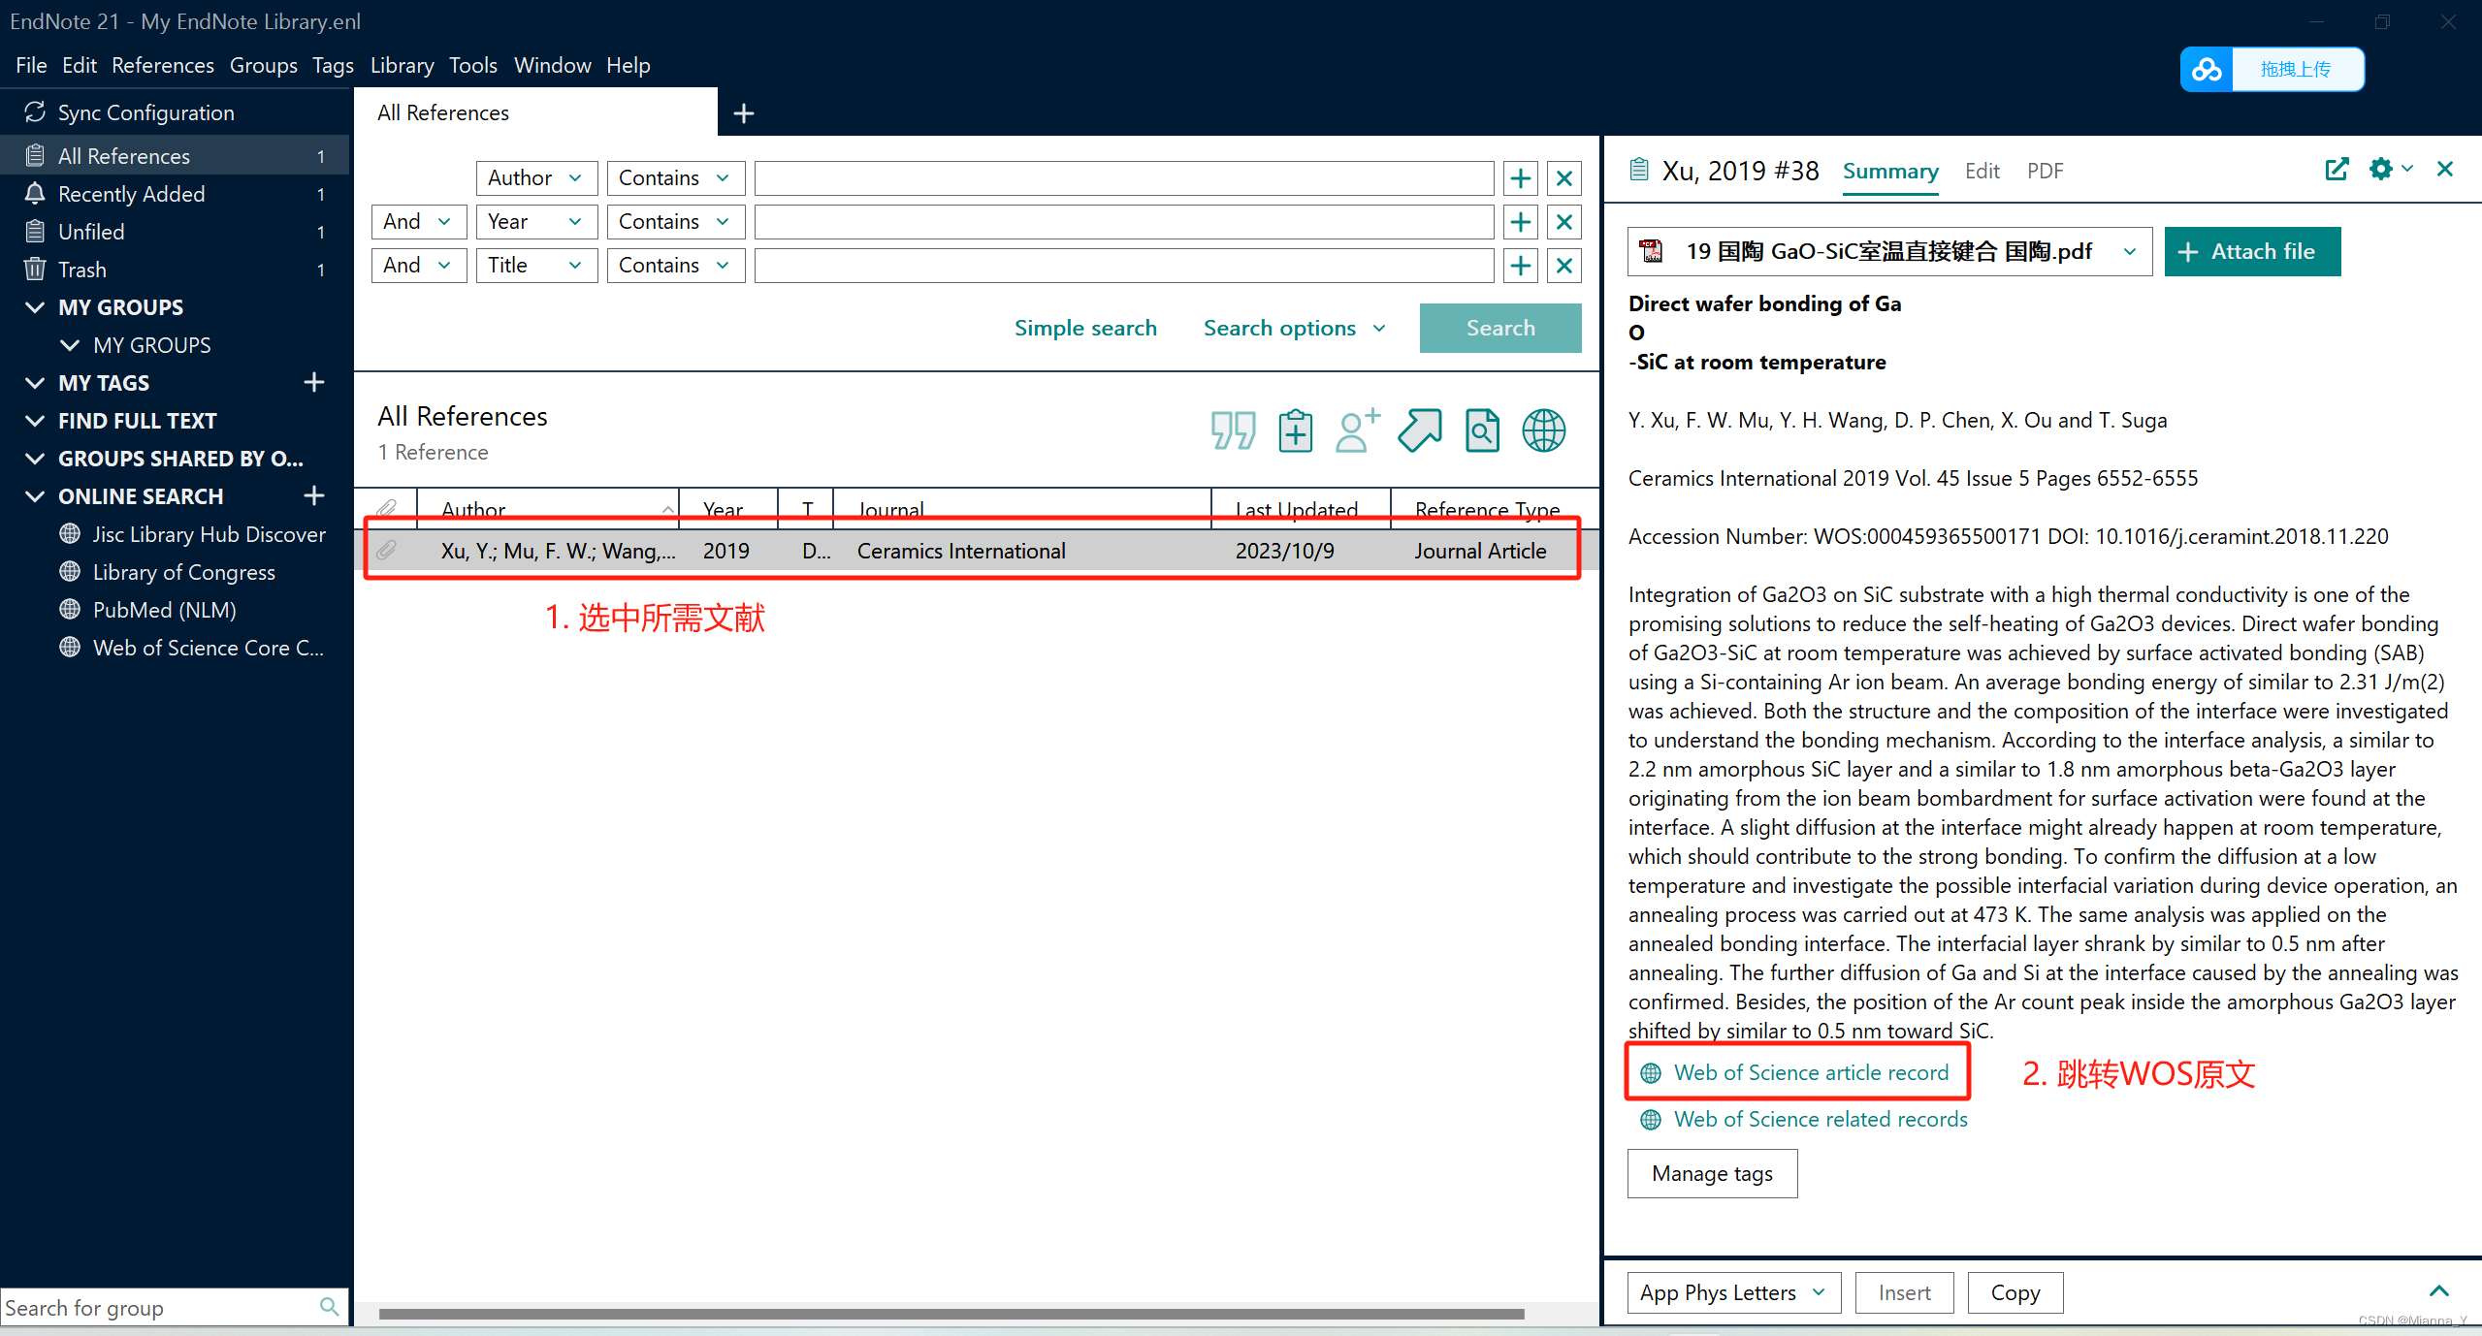This screenshot has width=2482, height=1336.
Task: Open the library settings gear in summary panel
Action: tap(2381, 169)
